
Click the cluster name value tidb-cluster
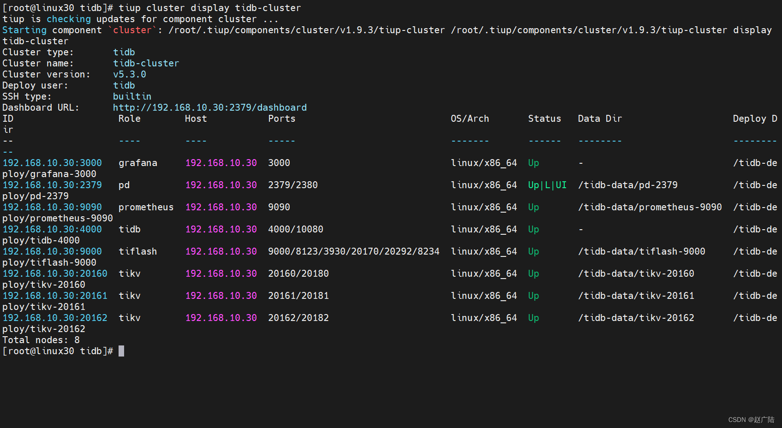[x=146, y=63]
